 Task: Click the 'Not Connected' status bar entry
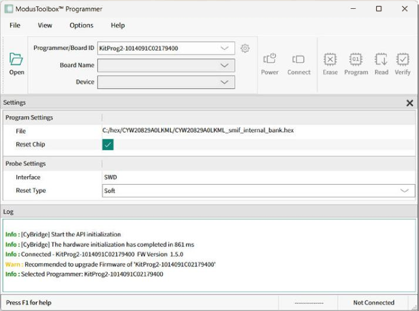tap(374, 302)
